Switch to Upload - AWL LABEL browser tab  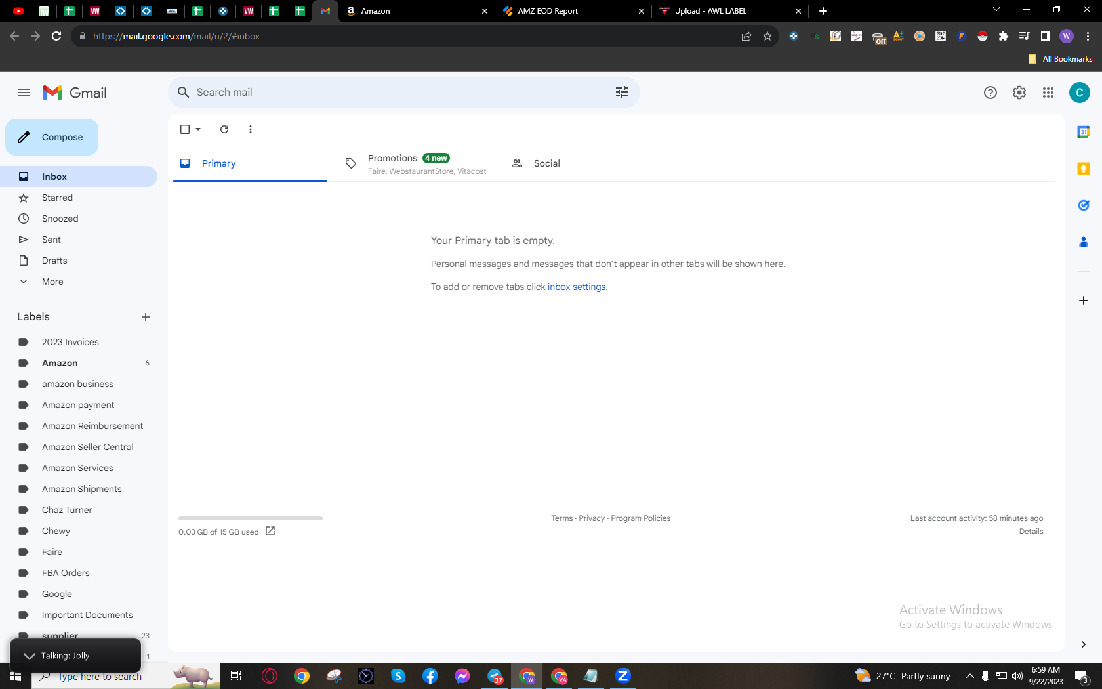(730, 11)
